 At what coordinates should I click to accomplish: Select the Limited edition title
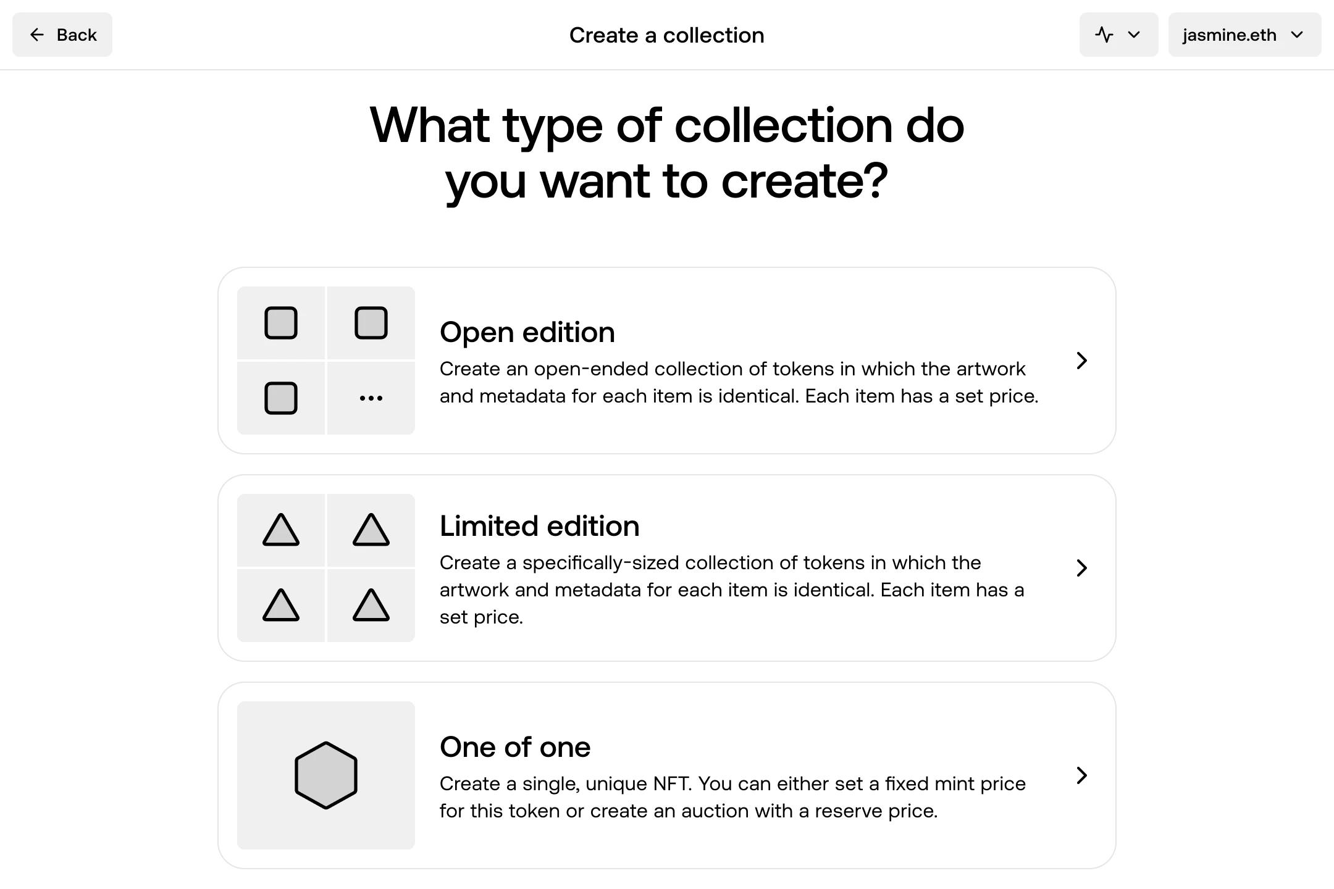coord(539,527)
